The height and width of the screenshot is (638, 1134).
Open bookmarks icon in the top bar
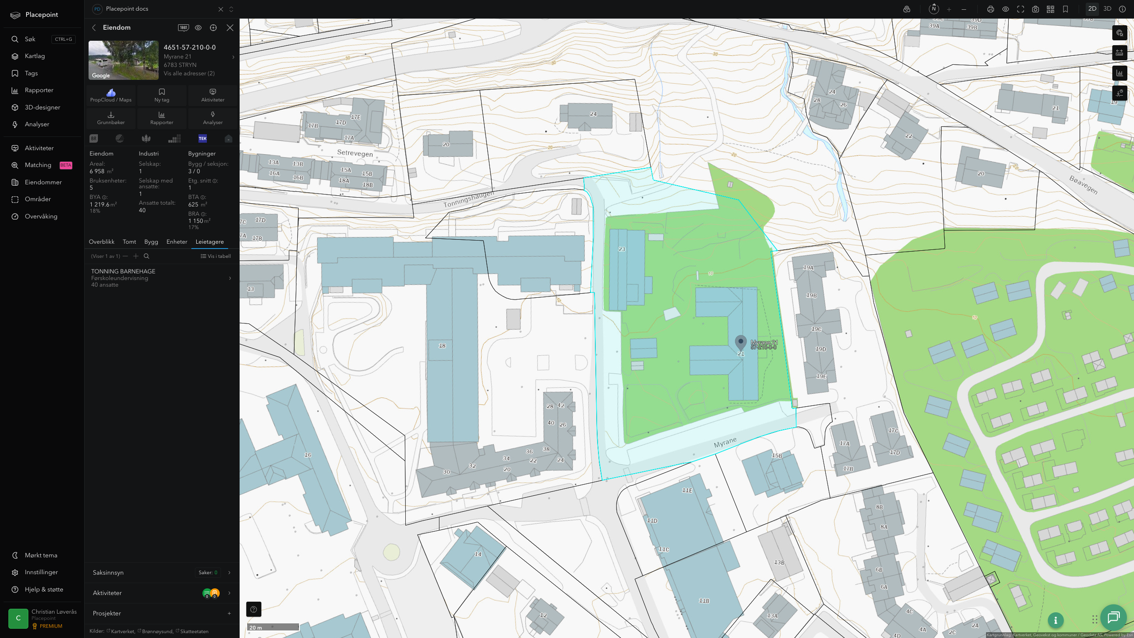1065,9
